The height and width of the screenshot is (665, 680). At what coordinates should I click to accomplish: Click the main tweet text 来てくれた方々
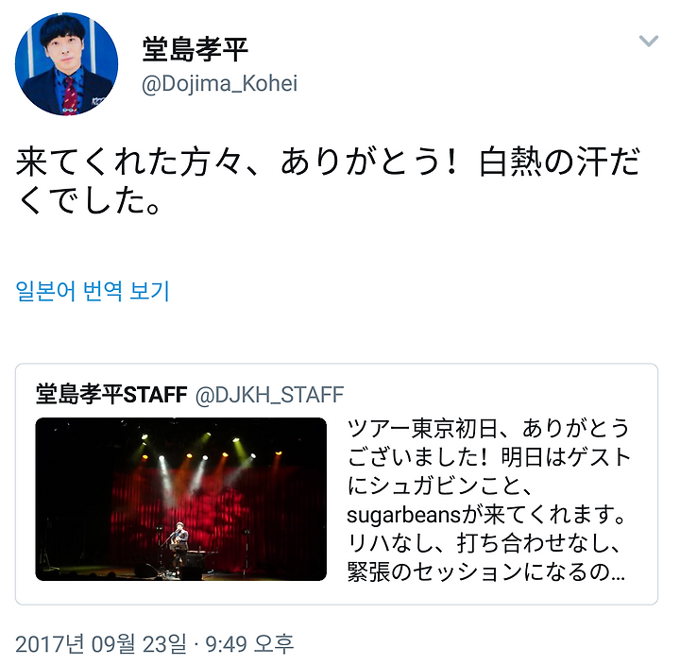pos(328,180)
